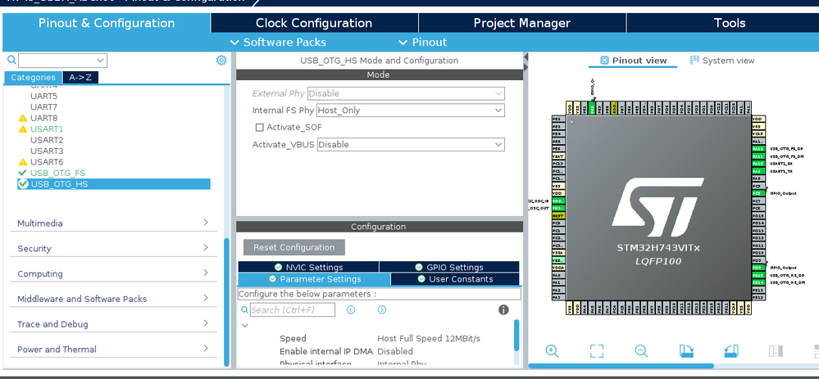
Task: Go to the previous parameter search result
Action: click(x=351, y=309)
